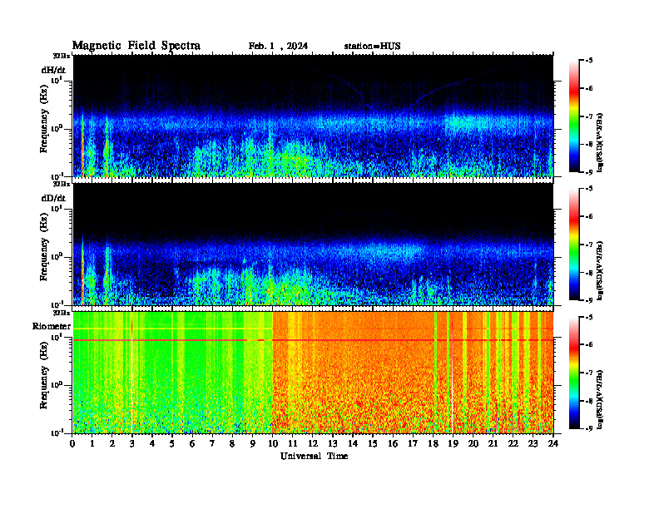Screen dimensions: 659x509
Task: Click hour tick label '11' on time axis
Action: (293, 443)
